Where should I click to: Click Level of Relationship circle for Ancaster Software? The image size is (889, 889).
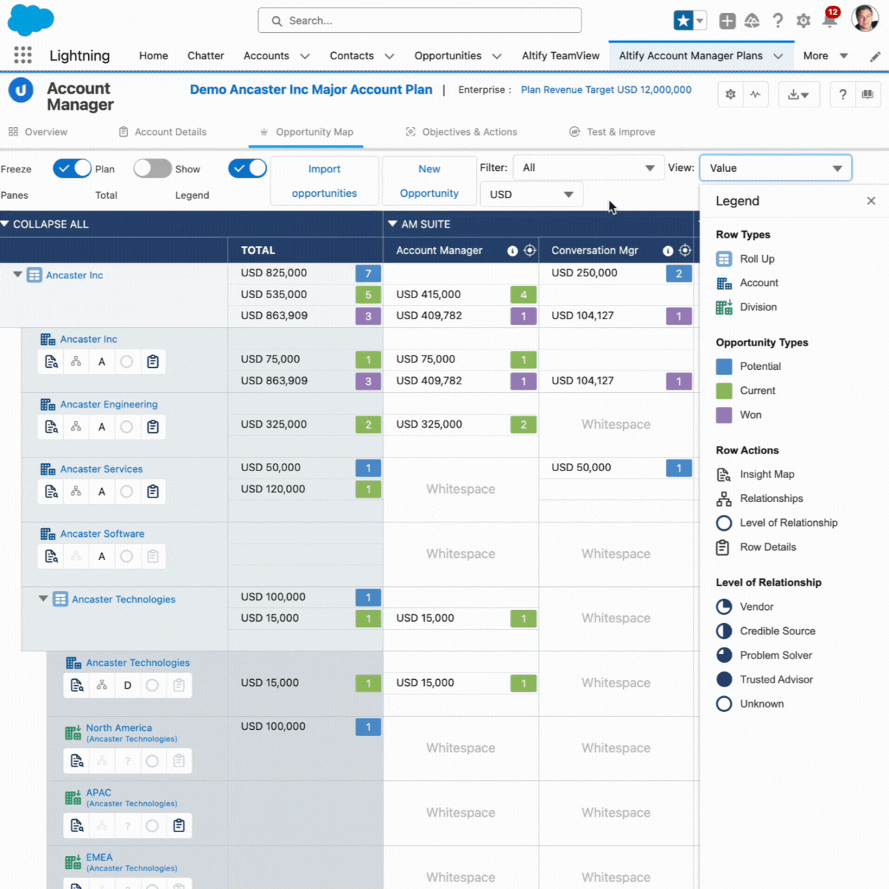(127, 557)
